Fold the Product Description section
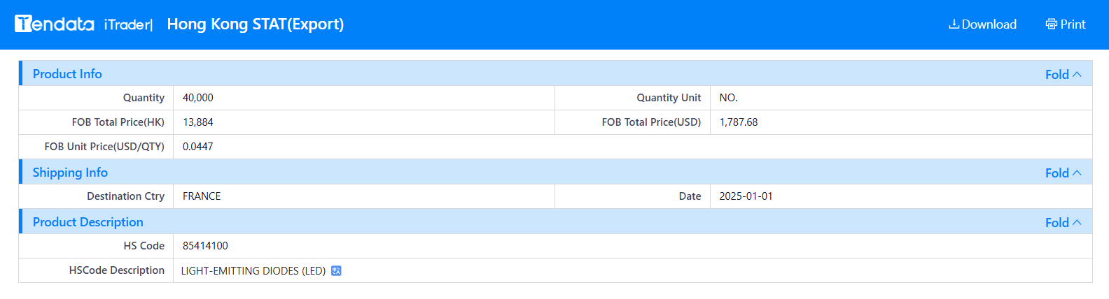This screenshot has width=1109, height=299. click(1063, 222)
